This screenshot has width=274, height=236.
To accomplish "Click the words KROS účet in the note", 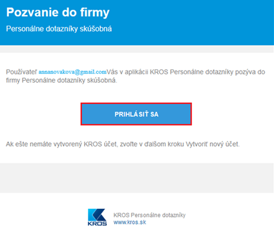I will (101, 144).
